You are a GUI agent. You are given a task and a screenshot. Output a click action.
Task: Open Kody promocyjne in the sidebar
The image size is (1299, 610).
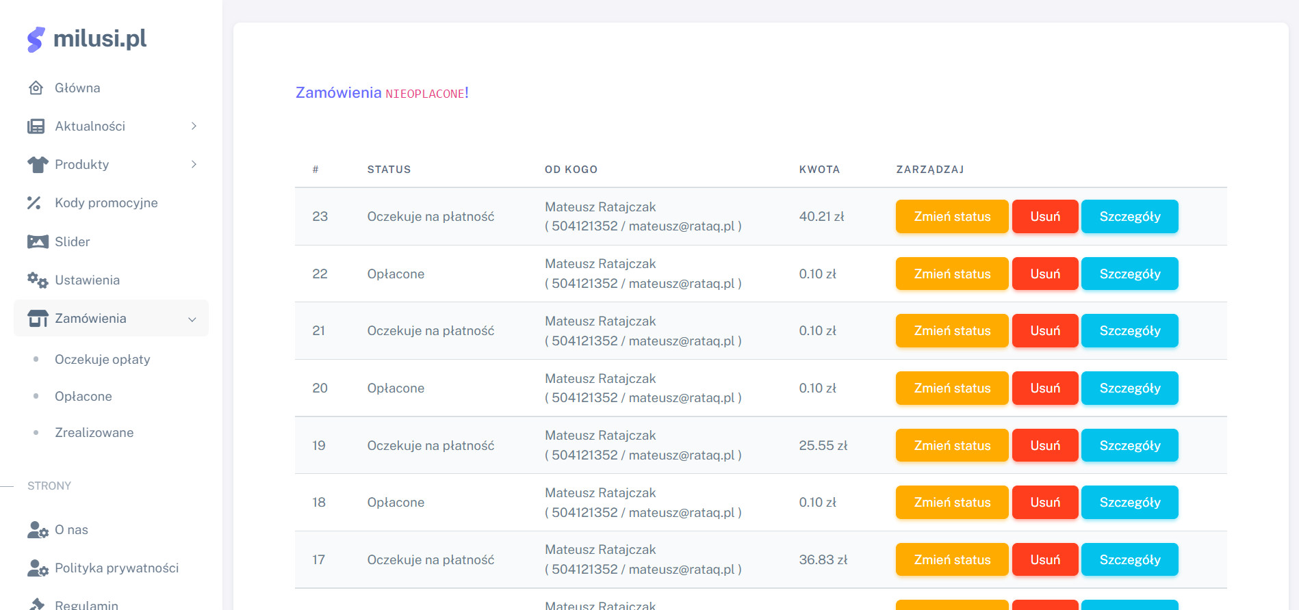pyautogui.click(x=111, y=202)
